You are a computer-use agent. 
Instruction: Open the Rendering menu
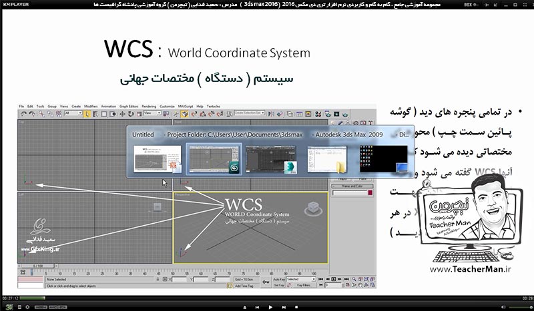point(149,107)
